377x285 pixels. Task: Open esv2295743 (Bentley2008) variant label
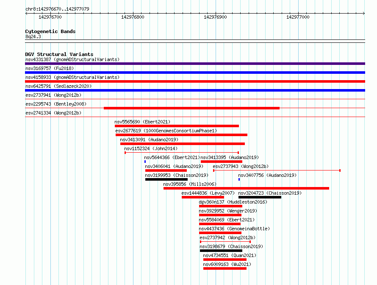pyautogui.click(x=56, y=104)
